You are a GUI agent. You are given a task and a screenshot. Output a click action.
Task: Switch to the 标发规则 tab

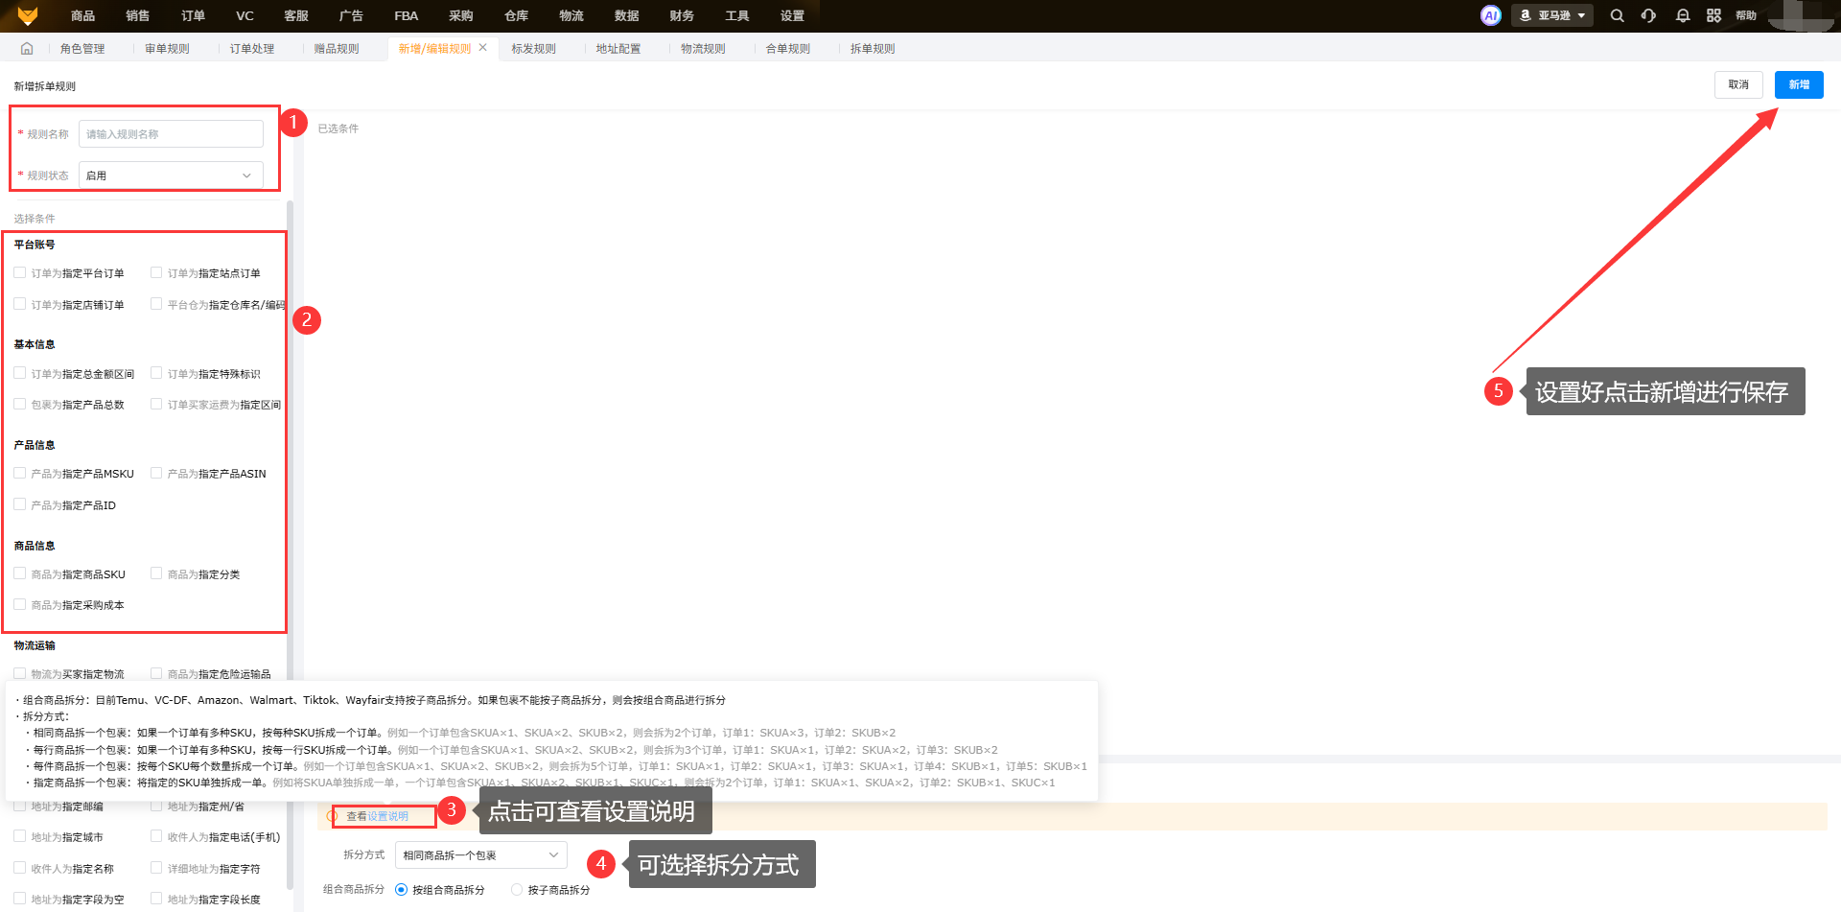(x=533, y=48)
